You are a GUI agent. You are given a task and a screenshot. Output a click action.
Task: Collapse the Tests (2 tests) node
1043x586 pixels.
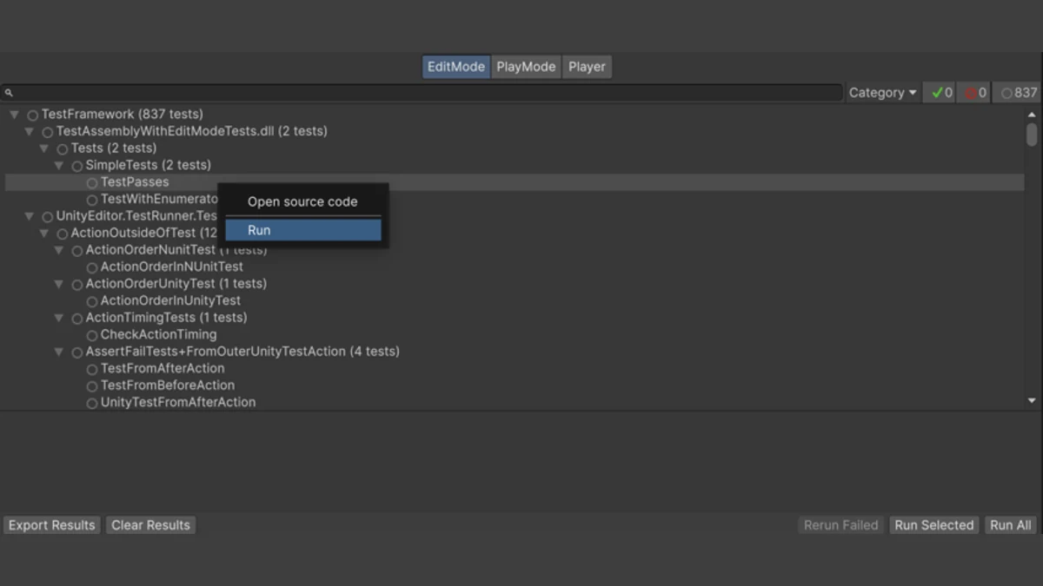pyautogui.click(x=43, y=148)
